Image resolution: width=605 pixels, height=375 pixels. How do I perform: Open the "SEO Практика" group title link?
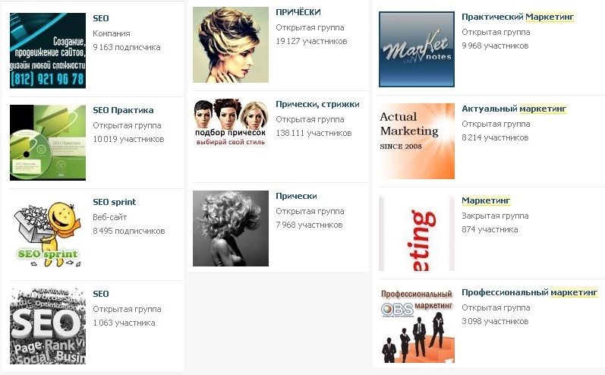[123, 110]
